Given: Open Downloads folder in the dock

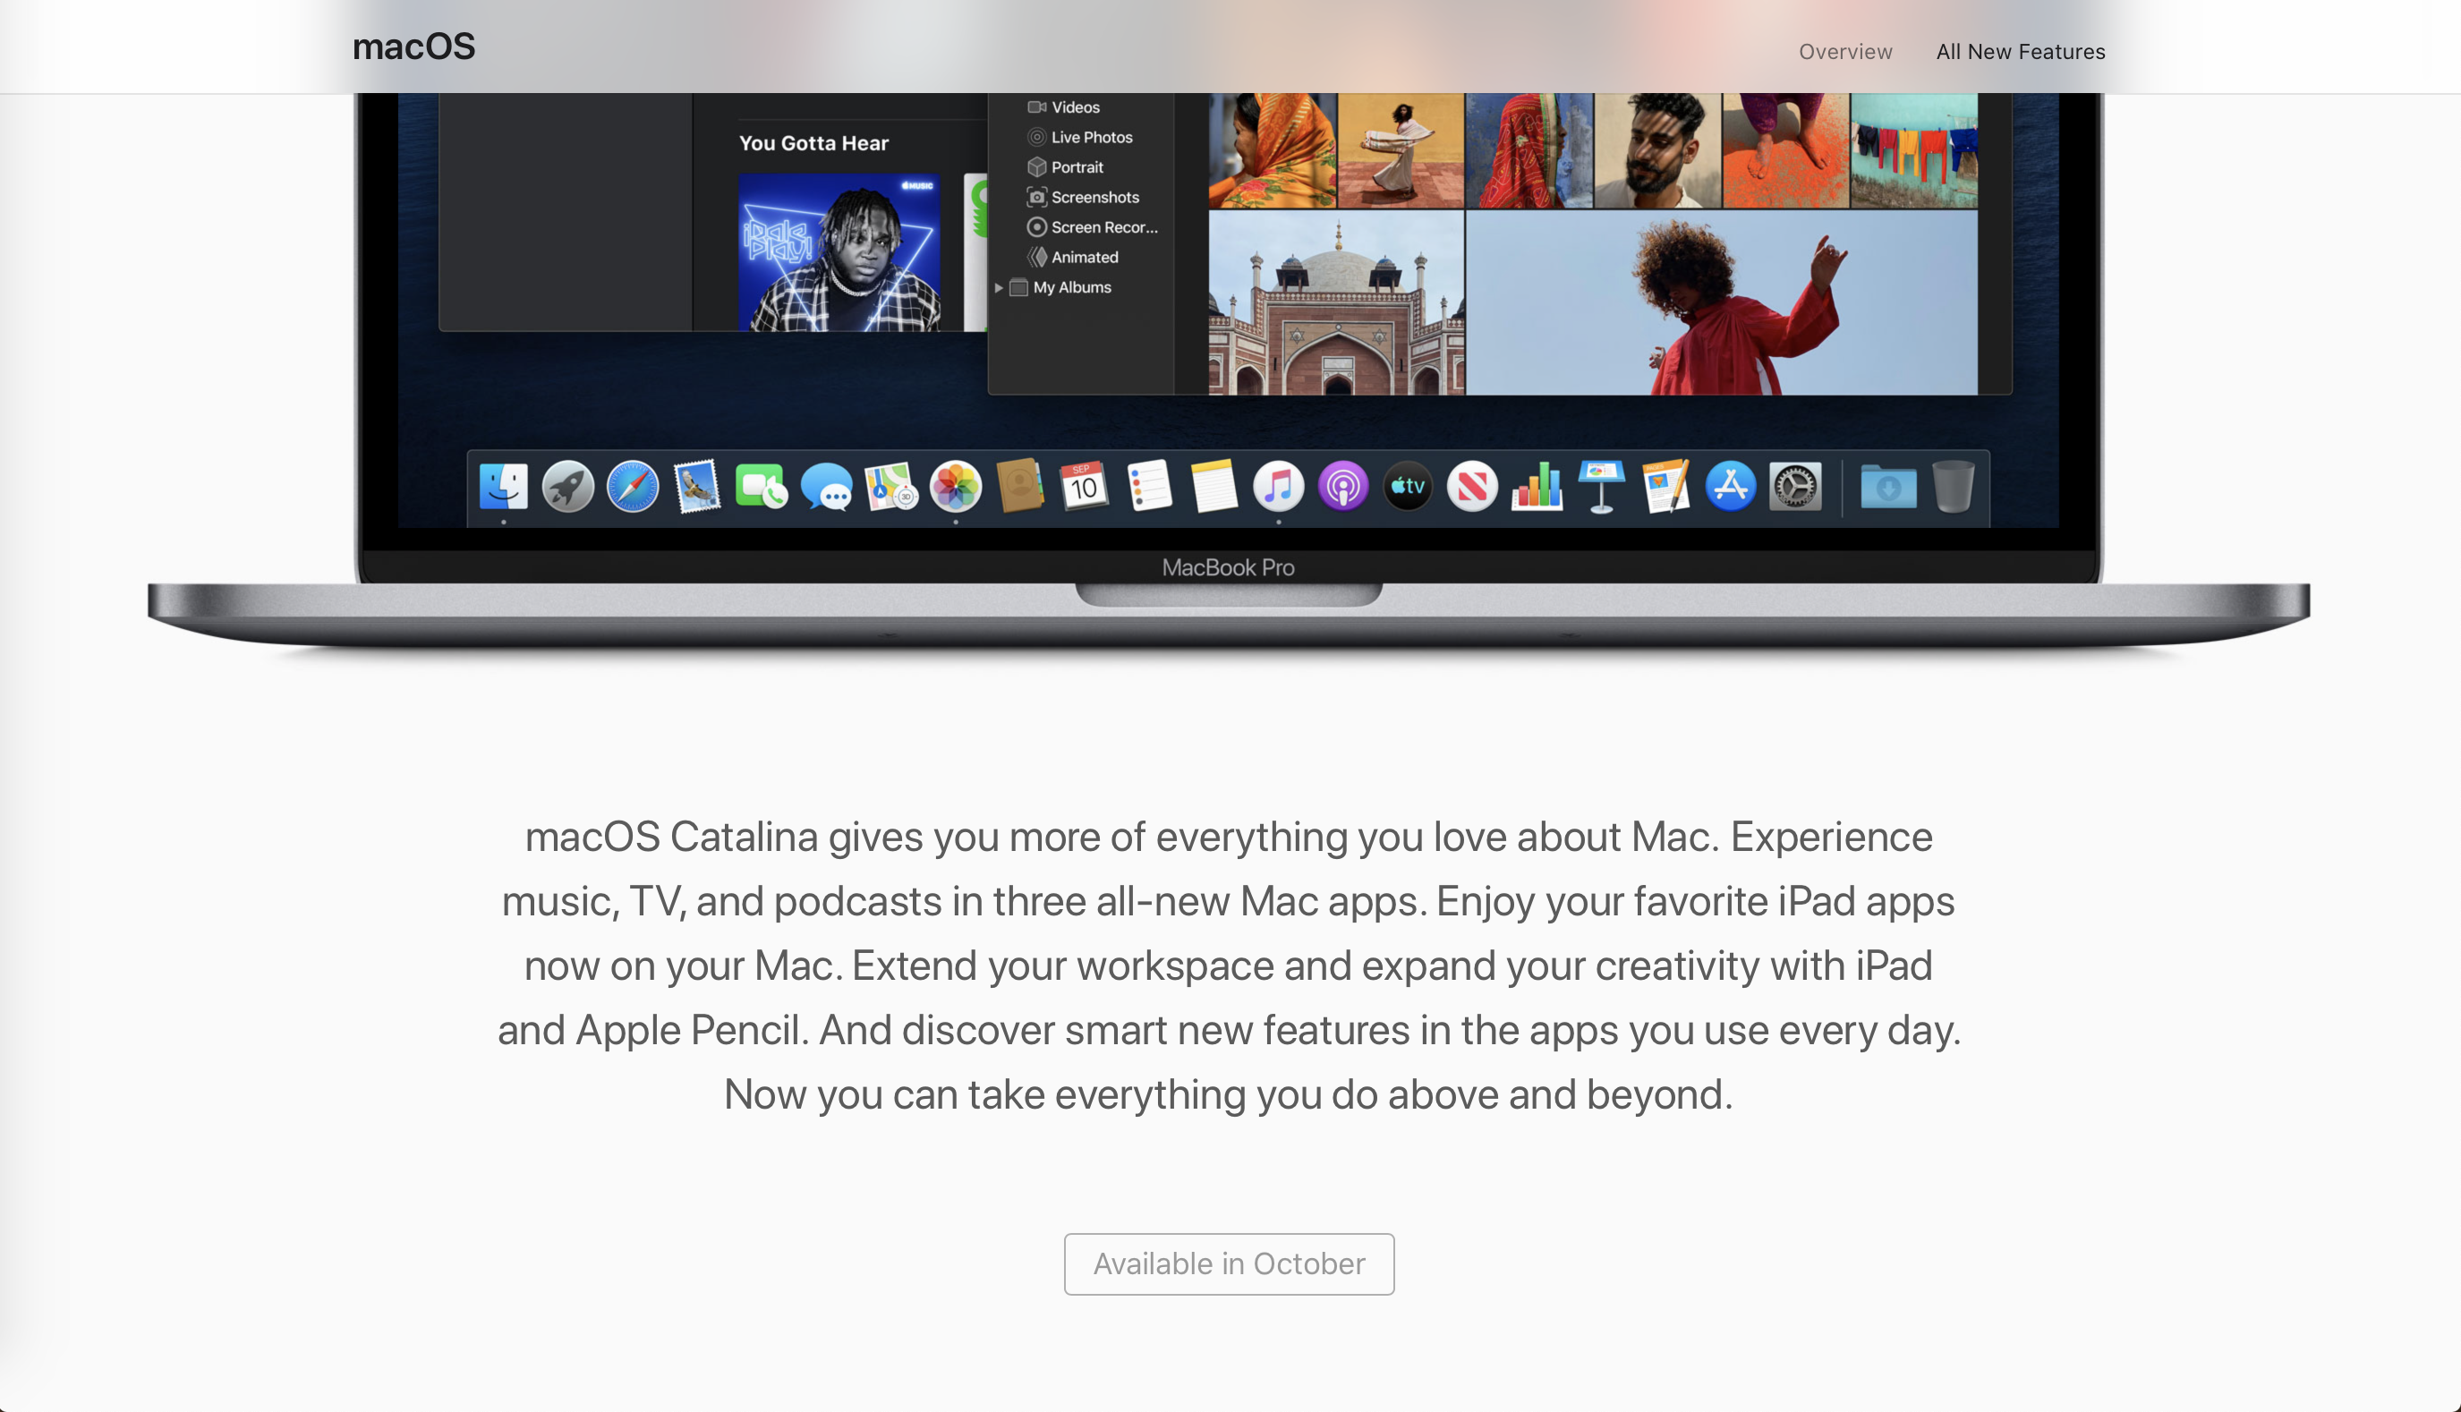Looking at the screenshot, I should [x=1889, y=486].
